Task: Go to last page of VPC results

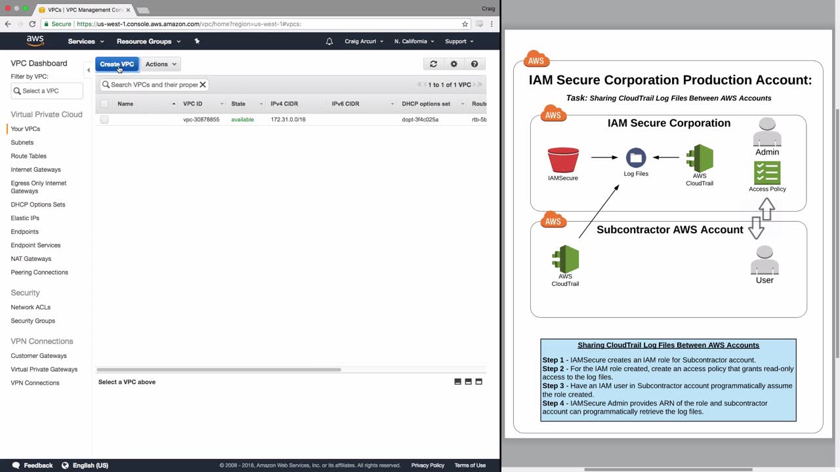Action: tap(480, 85)
